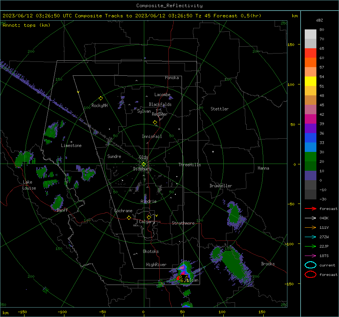Click the Calgary city label
The height and width of the screenshot is (317, 339).
147,222
